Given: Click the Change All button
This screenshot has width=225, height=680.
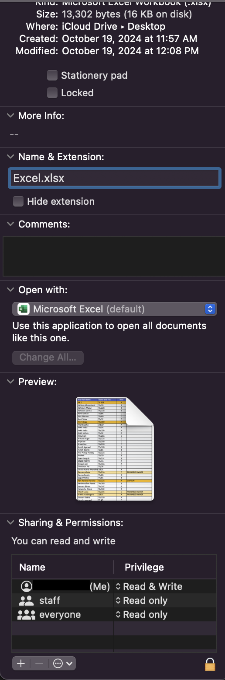Looking at the screenshot, I should pyautogui.click(x=48, y=357).
